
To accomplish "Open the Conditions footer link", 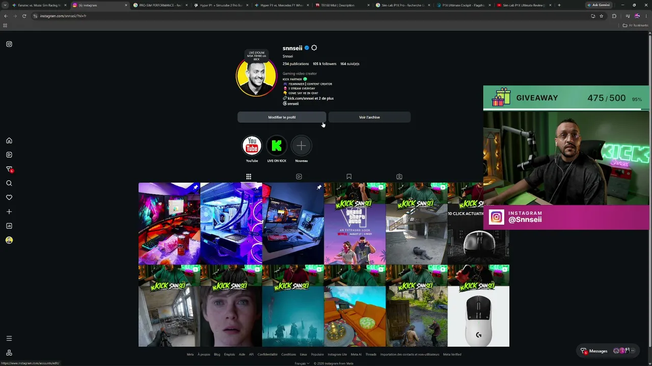I will pyautogui.click(x=288, y=354).
